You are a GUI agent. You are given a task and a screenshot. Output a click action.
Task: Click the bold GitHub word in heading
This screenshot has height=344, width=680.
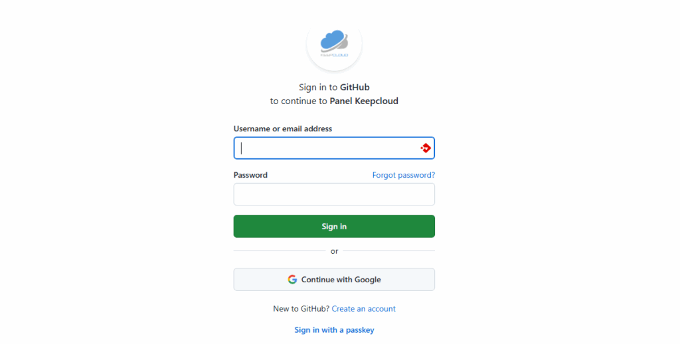point(355,87)
